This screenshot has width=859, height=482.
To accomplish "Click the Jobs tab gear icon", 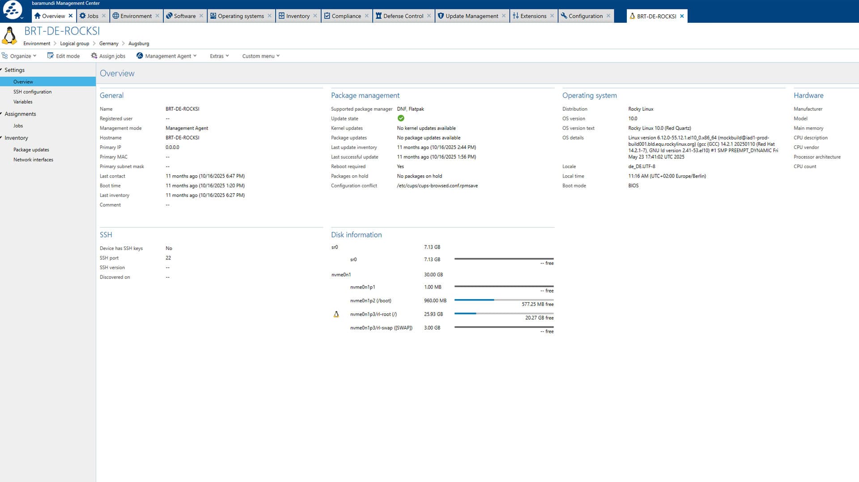I will click(x=82, y=16).
